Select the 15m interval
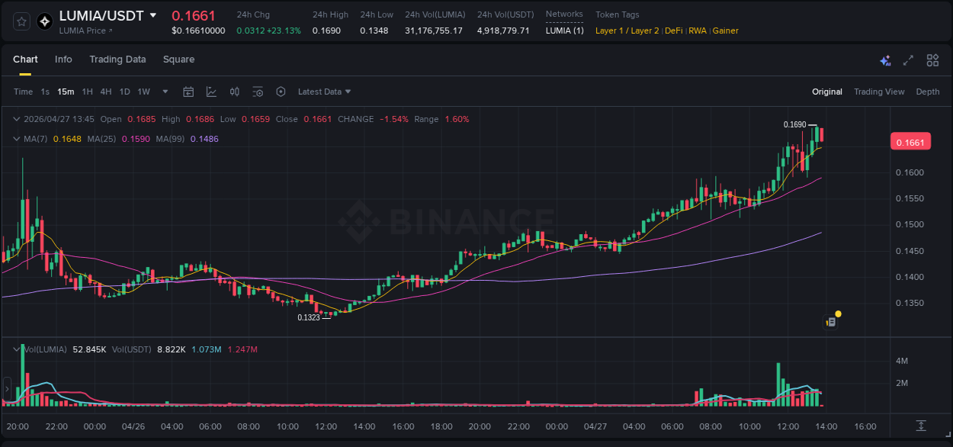953x447 pixels. [66, 92]
